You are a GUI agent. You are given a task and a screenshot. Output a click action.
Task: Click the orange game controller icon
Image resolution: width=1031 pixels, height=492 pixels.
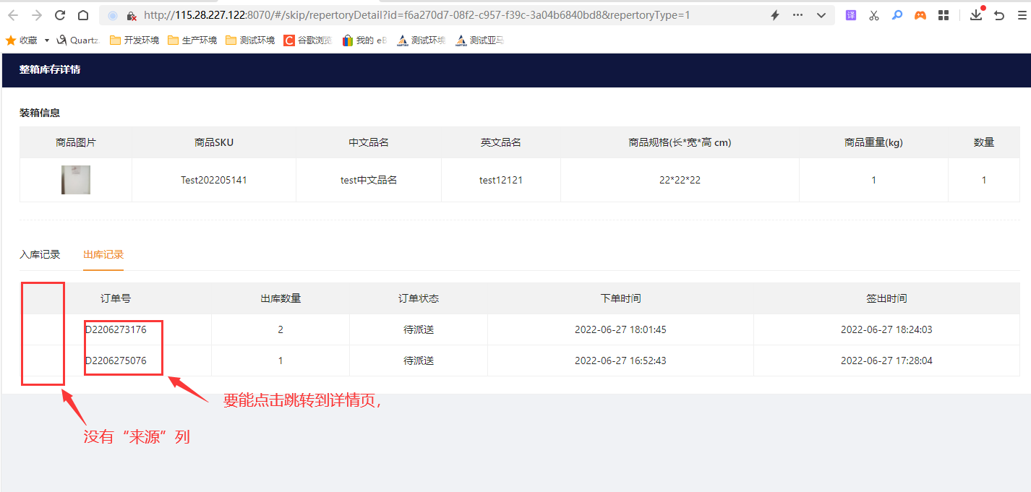(x=920, y=15)
